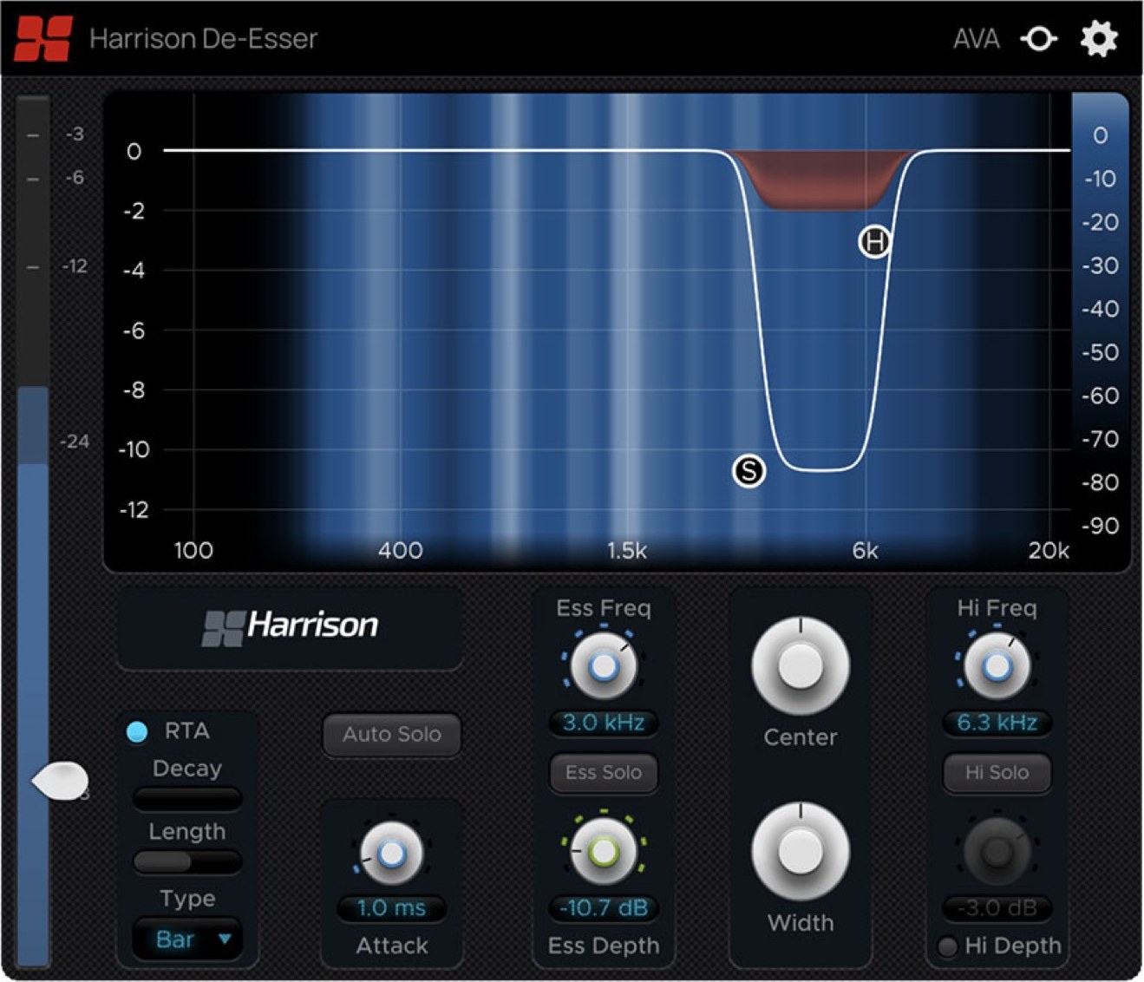
Task: Enable the Hi Depth toggle
Action: pos(948,946)
